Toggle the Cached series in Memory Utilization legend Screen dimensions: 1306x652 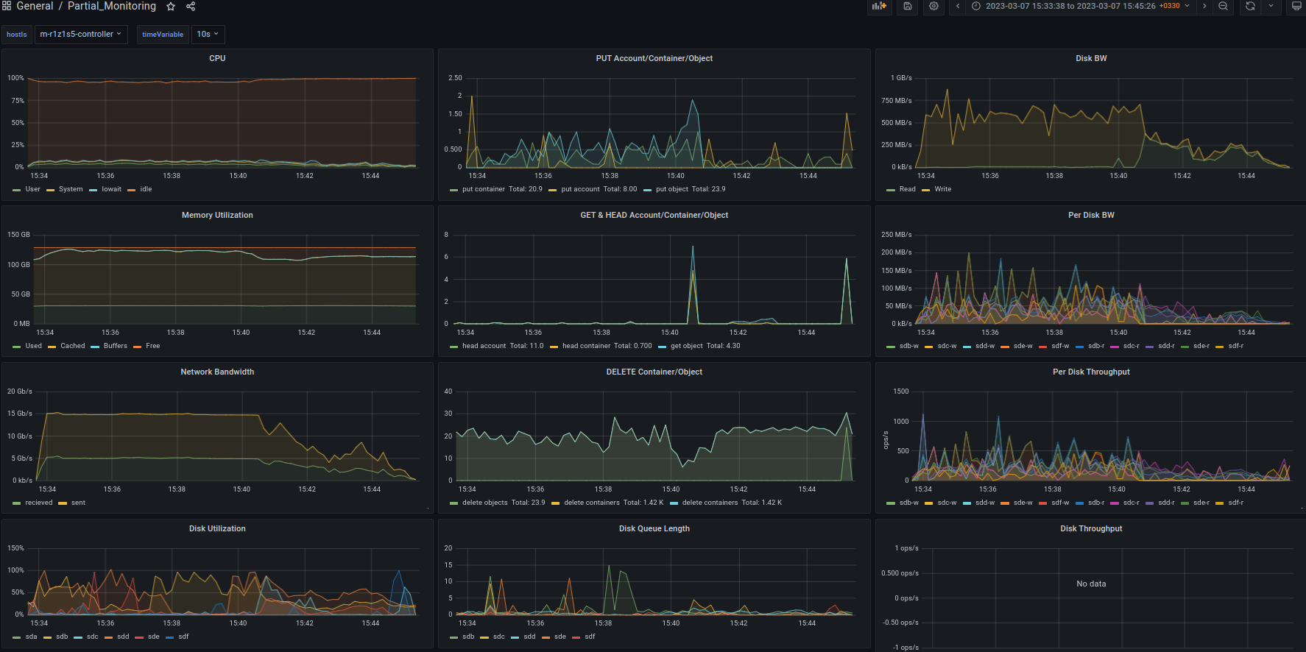pos(72,346)
